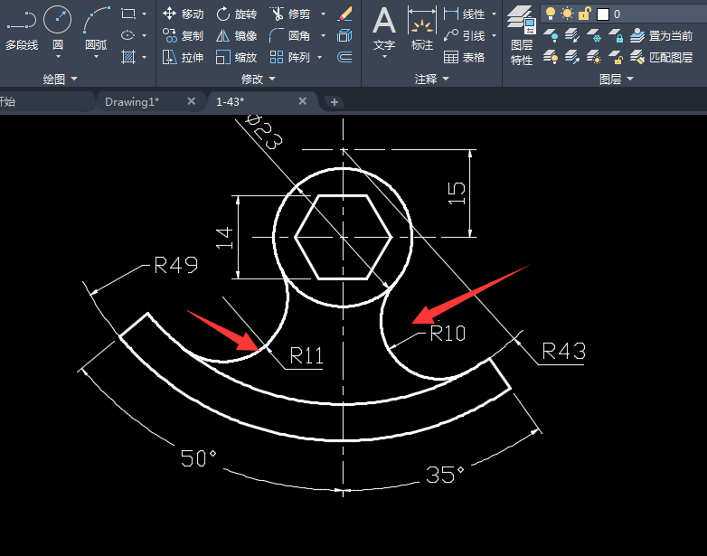This screenshot has width=707, height=556.
Task: Click the layer Unlock icon
Action: (x=616, y=57)
